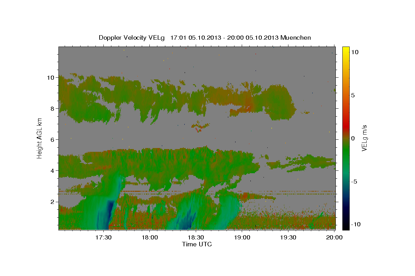Click the 18:00 time tick label
The image size is (415, 276).
tap(150, 238)
